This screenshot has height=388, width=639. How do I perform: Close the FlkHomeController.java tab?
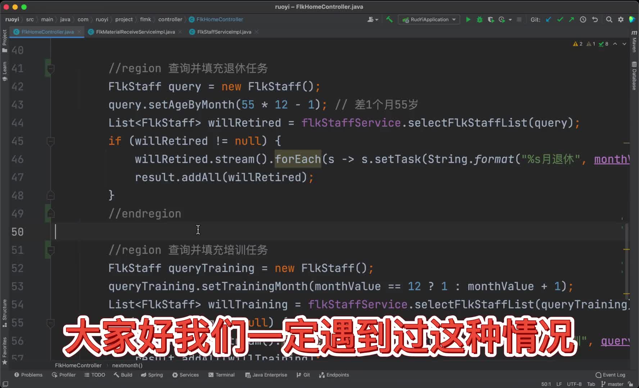coord(79,32)
